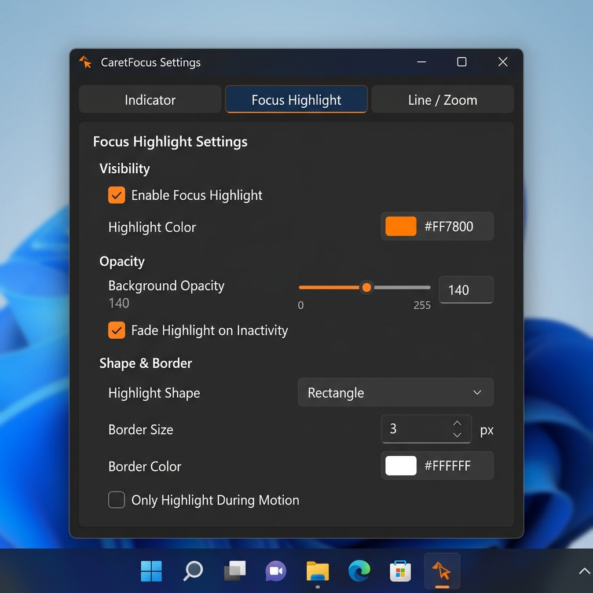The image size is (593, 593).
Task: Maximize the CaretFocus Settings window
Action: tap(462, 61)
